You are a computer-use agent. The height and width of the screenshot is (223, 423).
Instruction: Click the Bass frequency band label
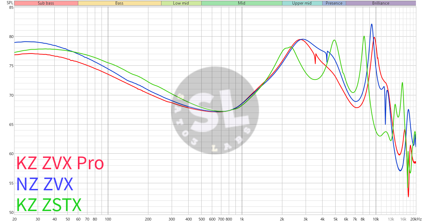pyautogui.click(x=119, y=3)
